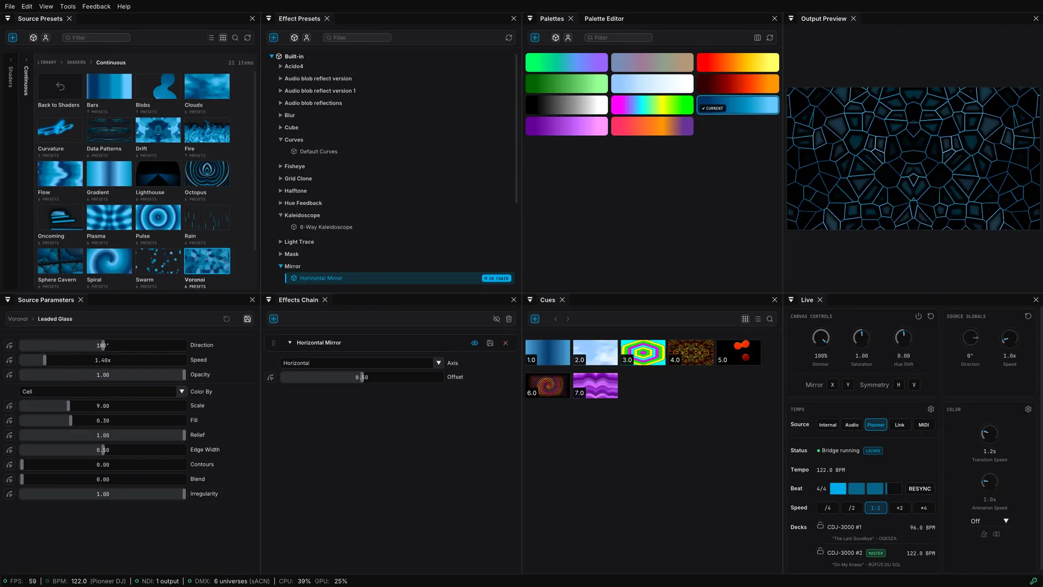Viewport: 1043px width, 587px height.
Task: Collapse the Built-in effects tree
Action: tap(272, 57)
